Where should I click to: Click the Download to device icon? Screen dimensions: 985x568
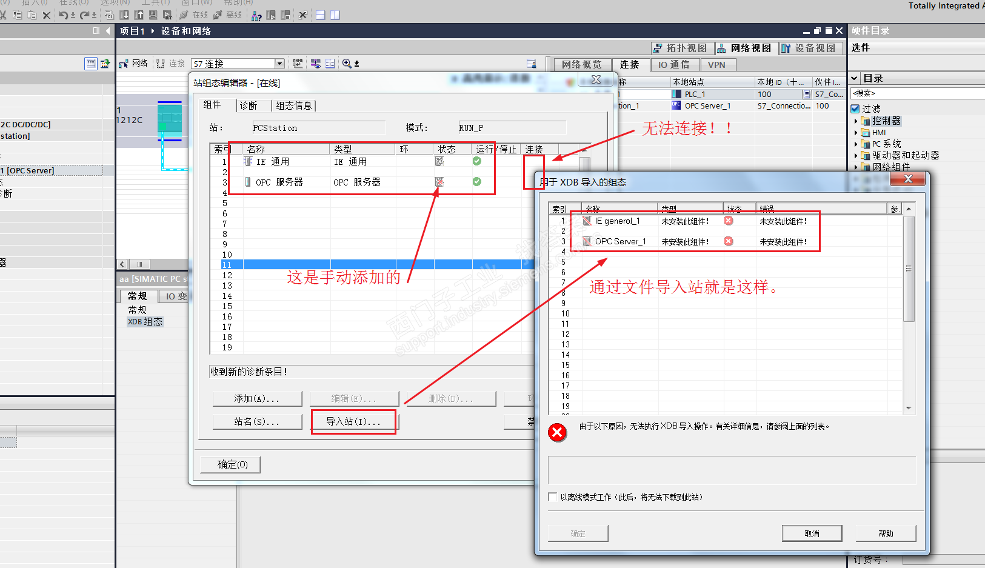click(x=124, y=15)
